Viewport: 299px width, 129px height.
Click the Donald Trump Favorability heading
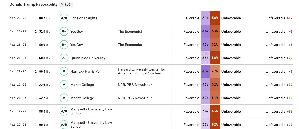coord(33,4)
